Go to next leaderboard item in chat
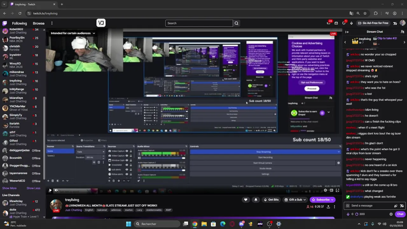The width and height of the screenshot is (407, 229). [x=404, y=42]
